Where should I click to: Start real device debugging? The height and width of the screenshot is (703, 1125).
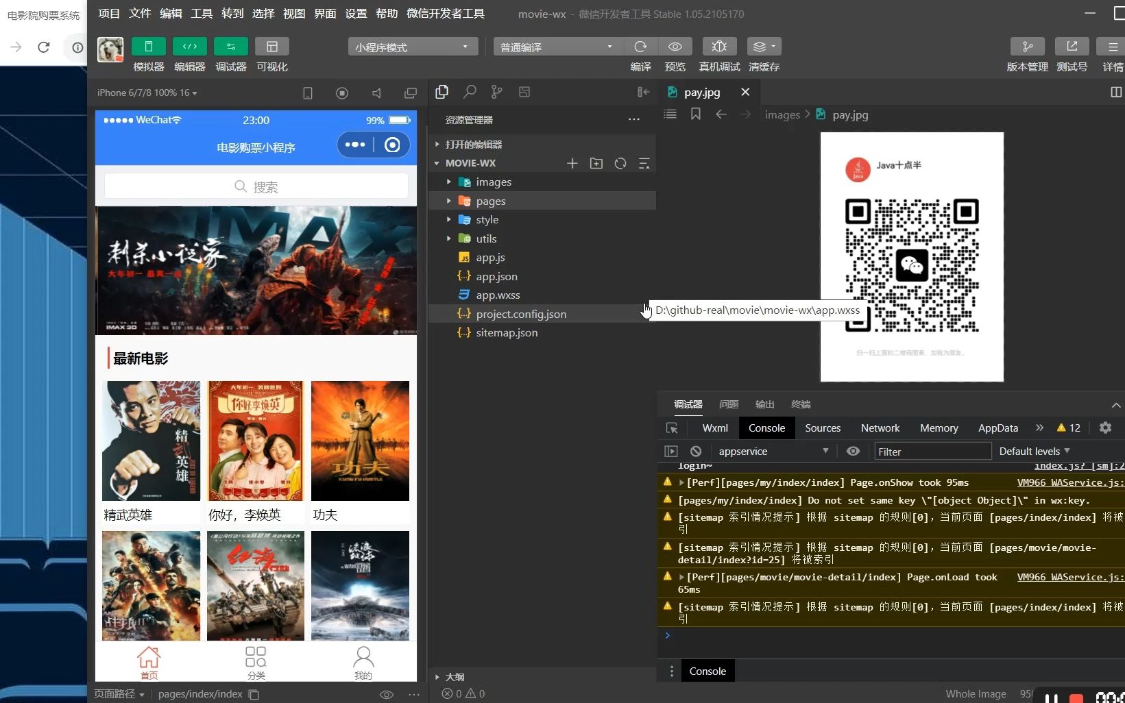pyautogui.click(x=719, y=46)
